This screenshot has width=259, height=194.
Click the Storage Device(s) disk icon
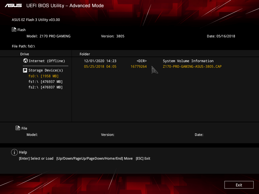coord(25,70)
